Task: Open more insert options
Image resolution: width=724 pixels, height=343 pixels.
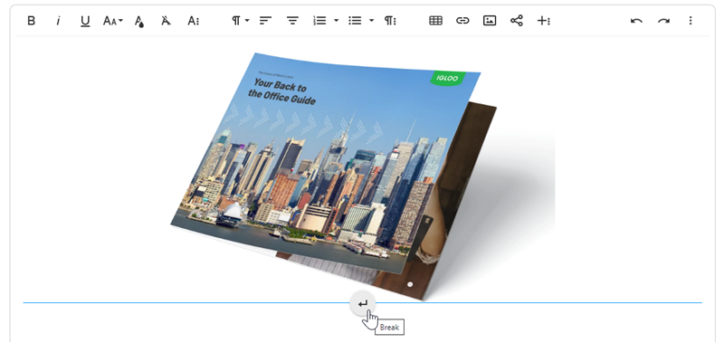Action: [544, 21]
